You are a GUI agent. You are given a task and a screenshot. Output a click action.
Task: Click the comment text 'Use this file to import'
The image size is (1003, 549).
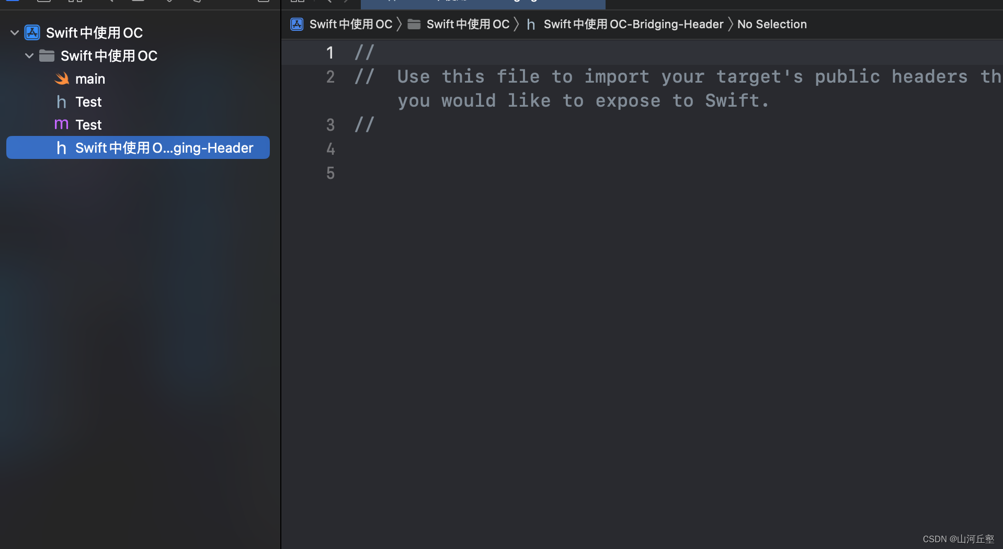click(523, 77)
